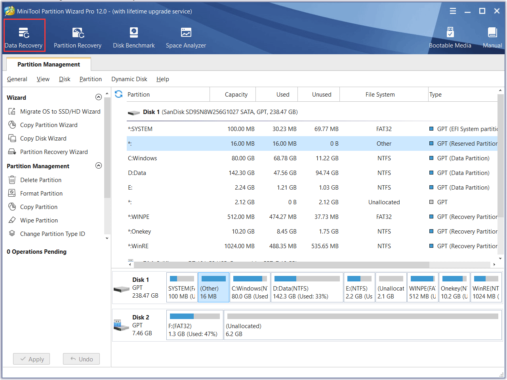Launch Partition Recovery from the toolbar
Screen dimensions: 507x380
78,38
